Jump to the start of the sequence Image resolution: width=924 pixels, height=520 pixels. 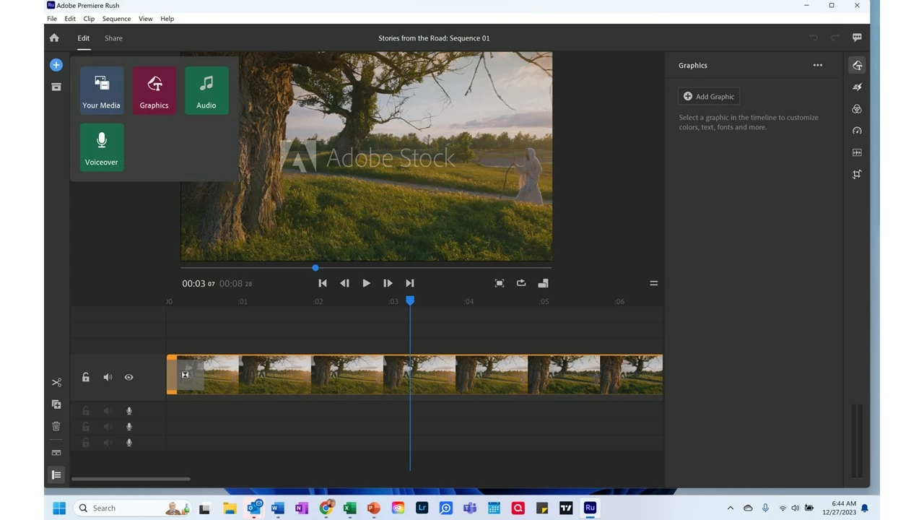click(323, 283)
